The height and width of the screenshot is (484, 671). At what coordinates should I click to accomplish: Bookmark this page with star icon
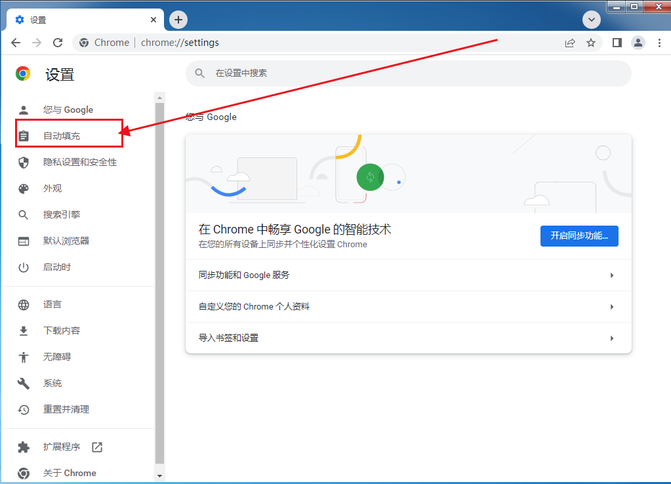tap(591, 43)
